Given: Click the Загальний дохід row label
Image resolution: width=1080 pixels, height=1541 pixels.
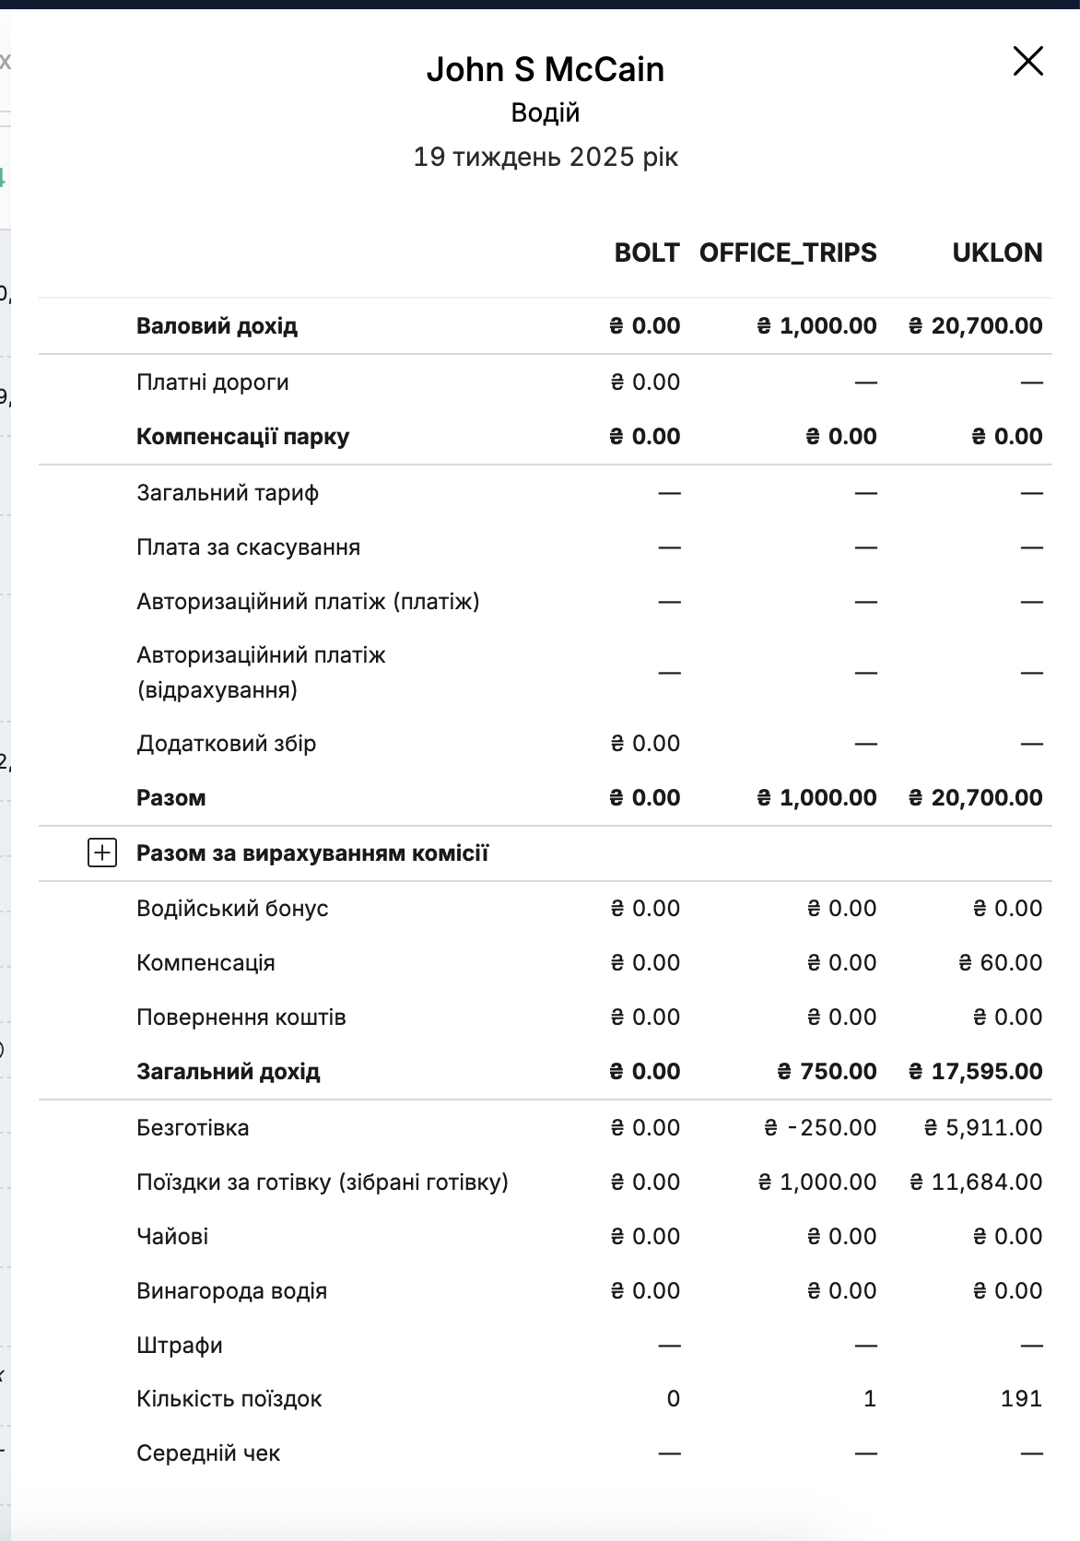Looking at the screenshot, I should 229,1071.
